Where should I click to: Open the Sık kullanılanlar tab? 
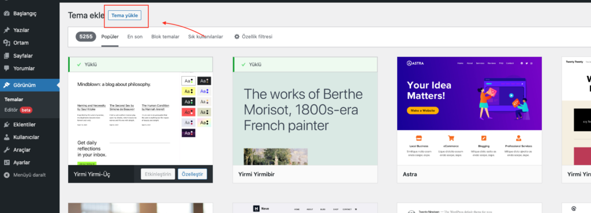205,37
